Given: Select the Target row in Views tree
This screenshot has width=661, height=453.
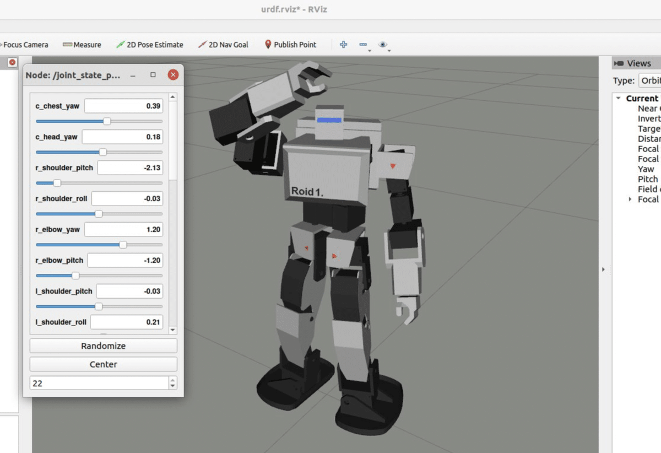Looking at the screenshot, I should click(x=649, y=128).
